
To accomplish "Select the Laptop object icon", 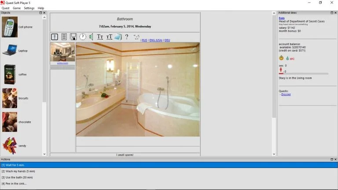I will 10,50.
